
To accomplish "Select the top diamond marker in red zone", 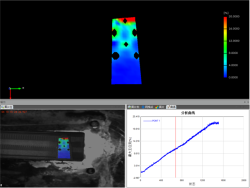I will tap(125, 21).
